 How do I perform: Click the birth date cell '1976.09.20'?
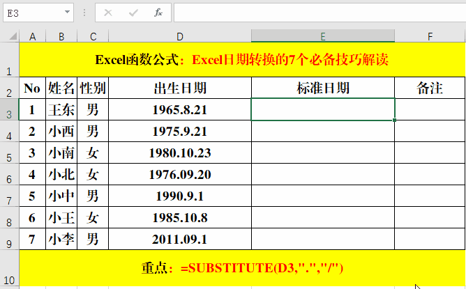pos(180,175)
